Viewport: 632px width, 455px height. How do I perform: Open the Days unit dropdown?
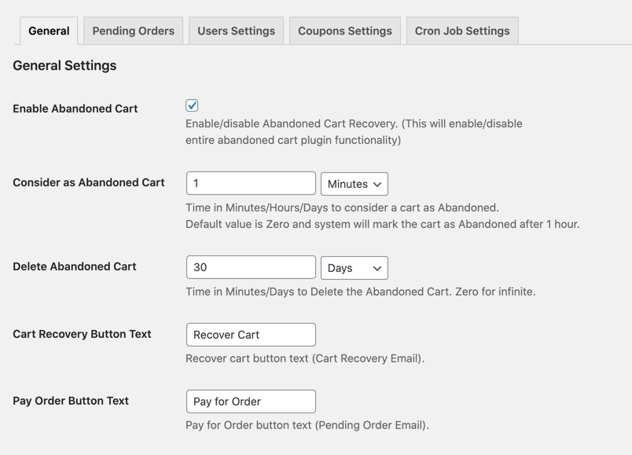pyautogui.click(x=355, y=268)
